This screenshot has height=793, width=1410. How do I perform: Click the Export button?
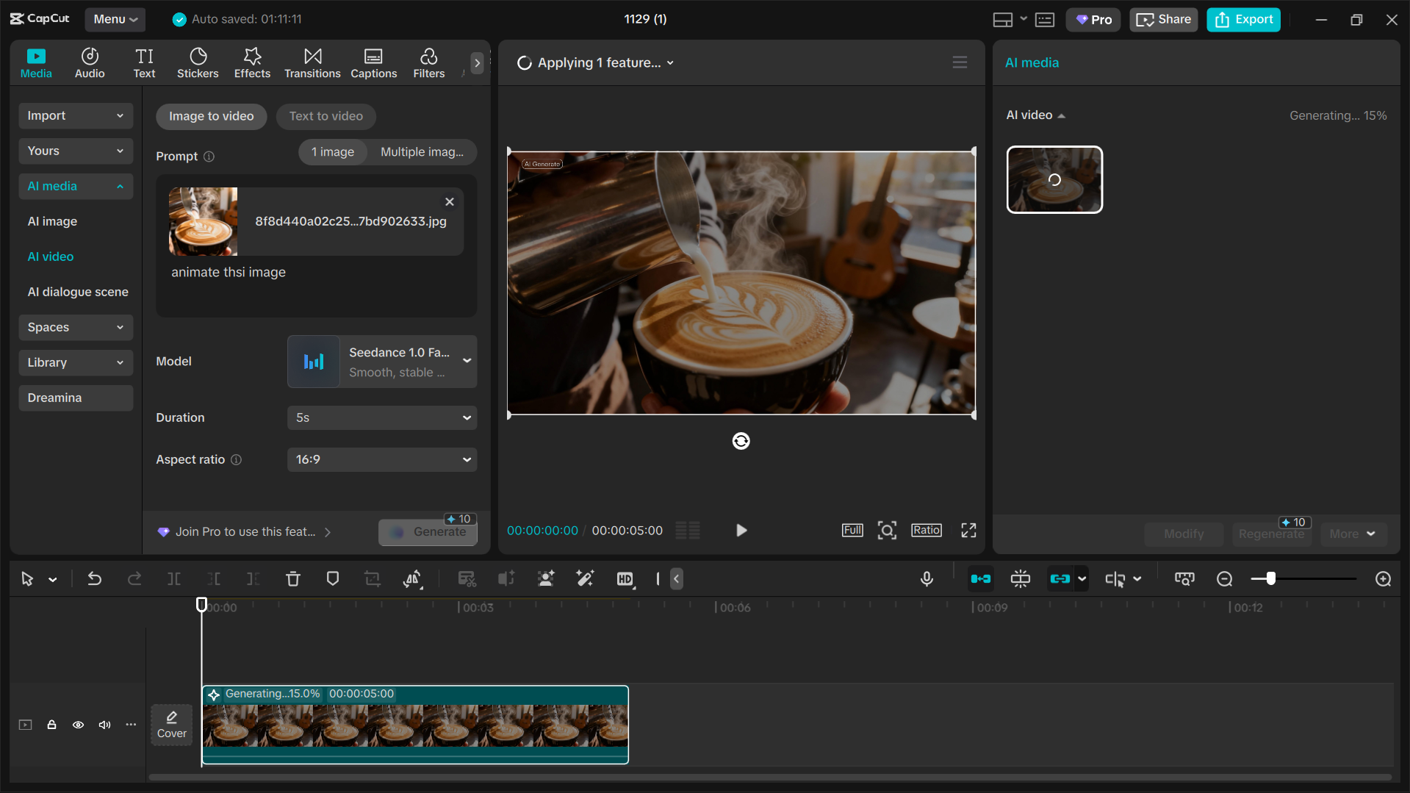pyautogui.click(x=1242, y=19)
